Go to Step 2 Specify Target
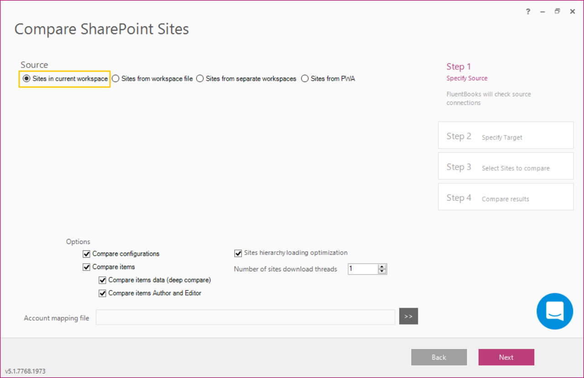 pos(506,135)
